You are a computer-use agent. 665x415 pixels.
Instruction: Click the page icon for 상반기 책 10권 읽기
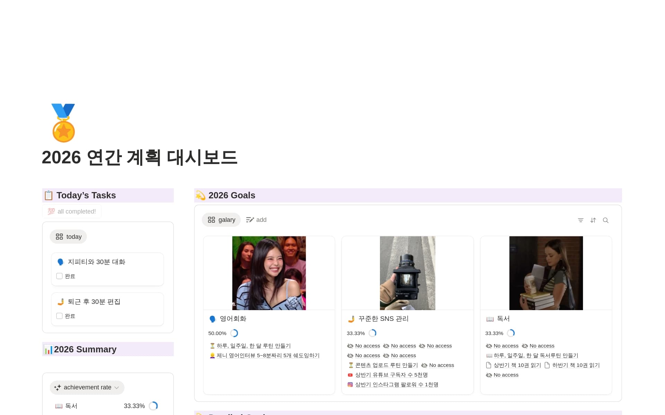click(489, 365)
